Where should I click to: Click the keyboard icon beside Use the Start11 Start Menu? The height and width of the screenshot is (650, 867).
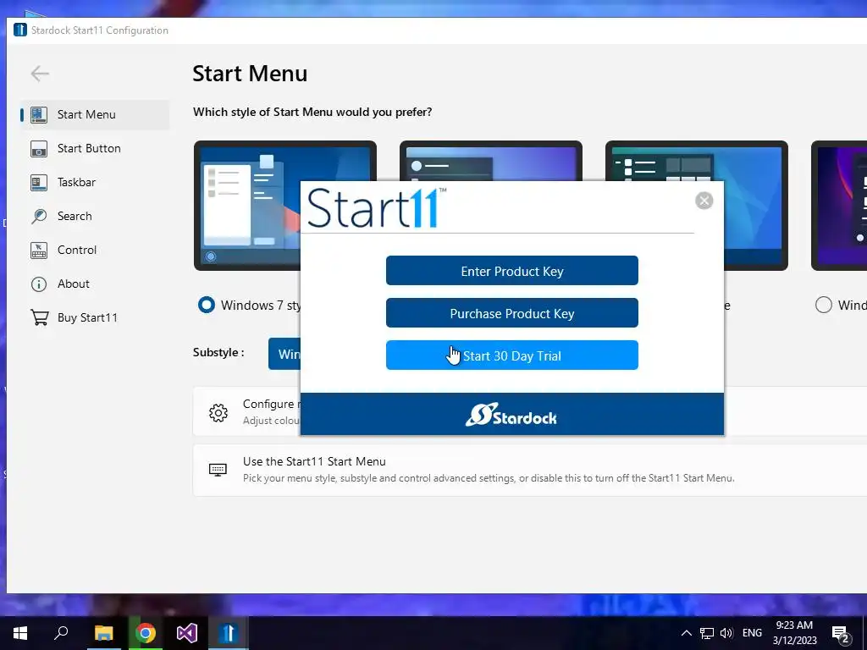click(x=218, y=470)
